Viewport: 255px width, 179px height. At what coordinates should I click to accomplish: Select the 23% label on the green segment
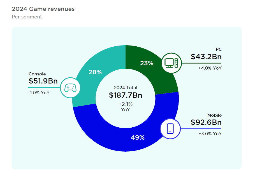(x=147, y=63)
